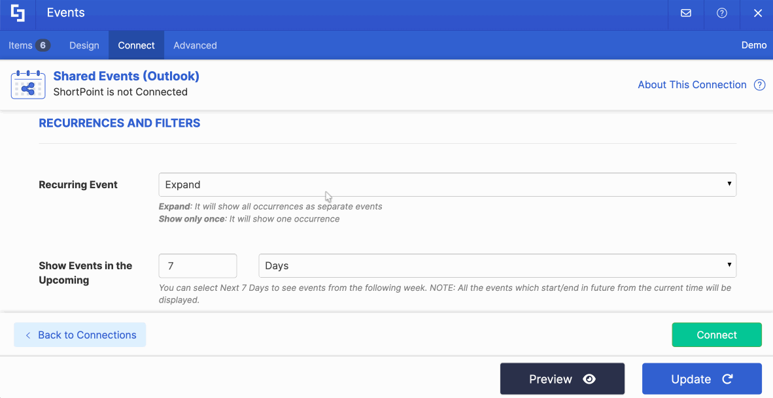Screen dimensions: 773x398
Task: Switch to the Connect tab
Action: pyautogui.click(x=136, y=45)
